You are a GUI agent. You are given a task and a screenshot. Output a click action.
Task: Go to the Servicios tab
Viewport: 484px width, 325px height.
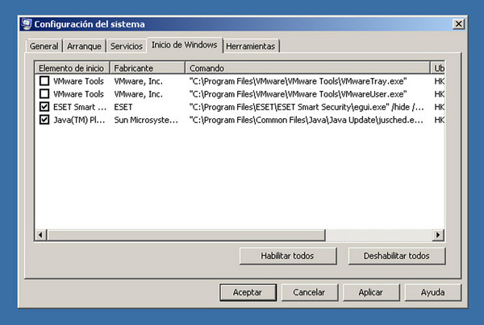click(127, 46)
